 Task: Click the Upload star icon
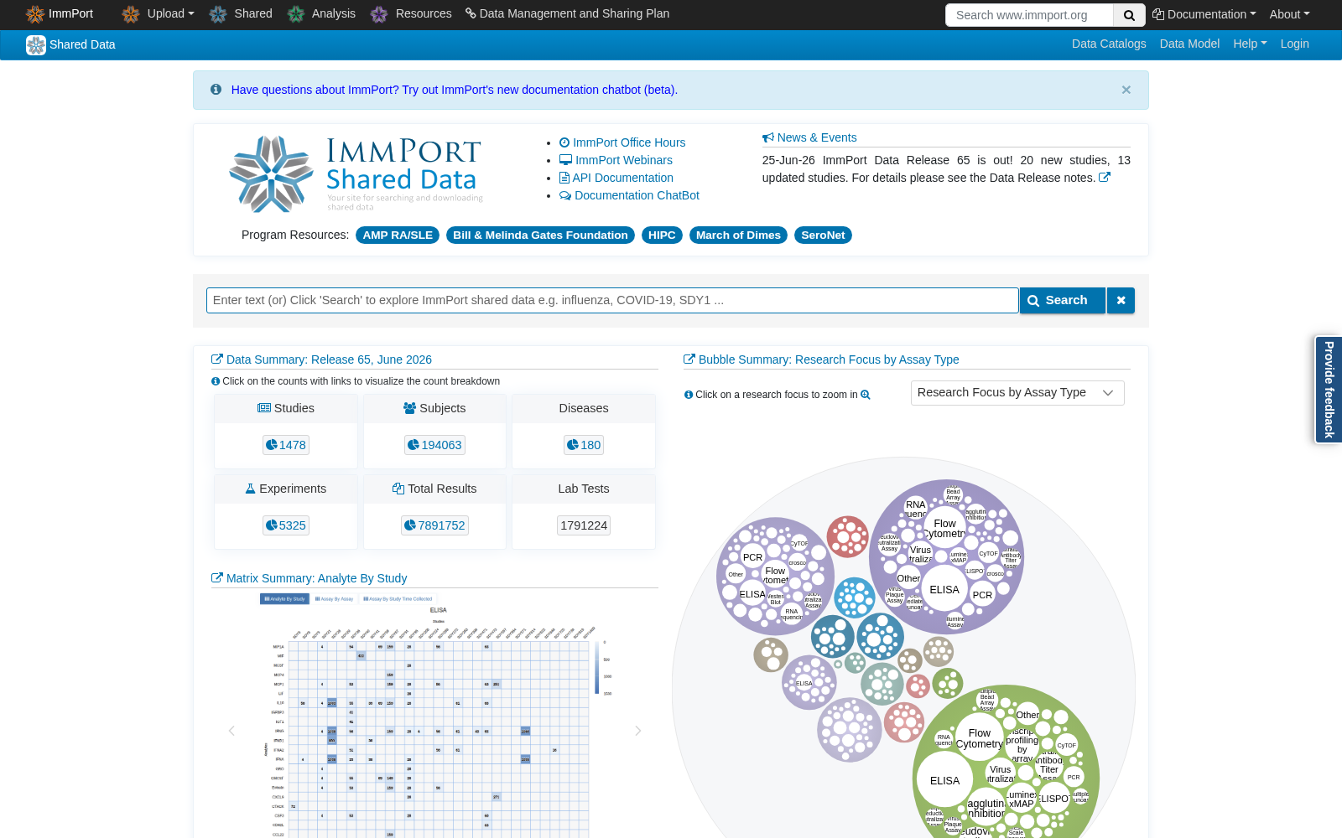[131, 14]
